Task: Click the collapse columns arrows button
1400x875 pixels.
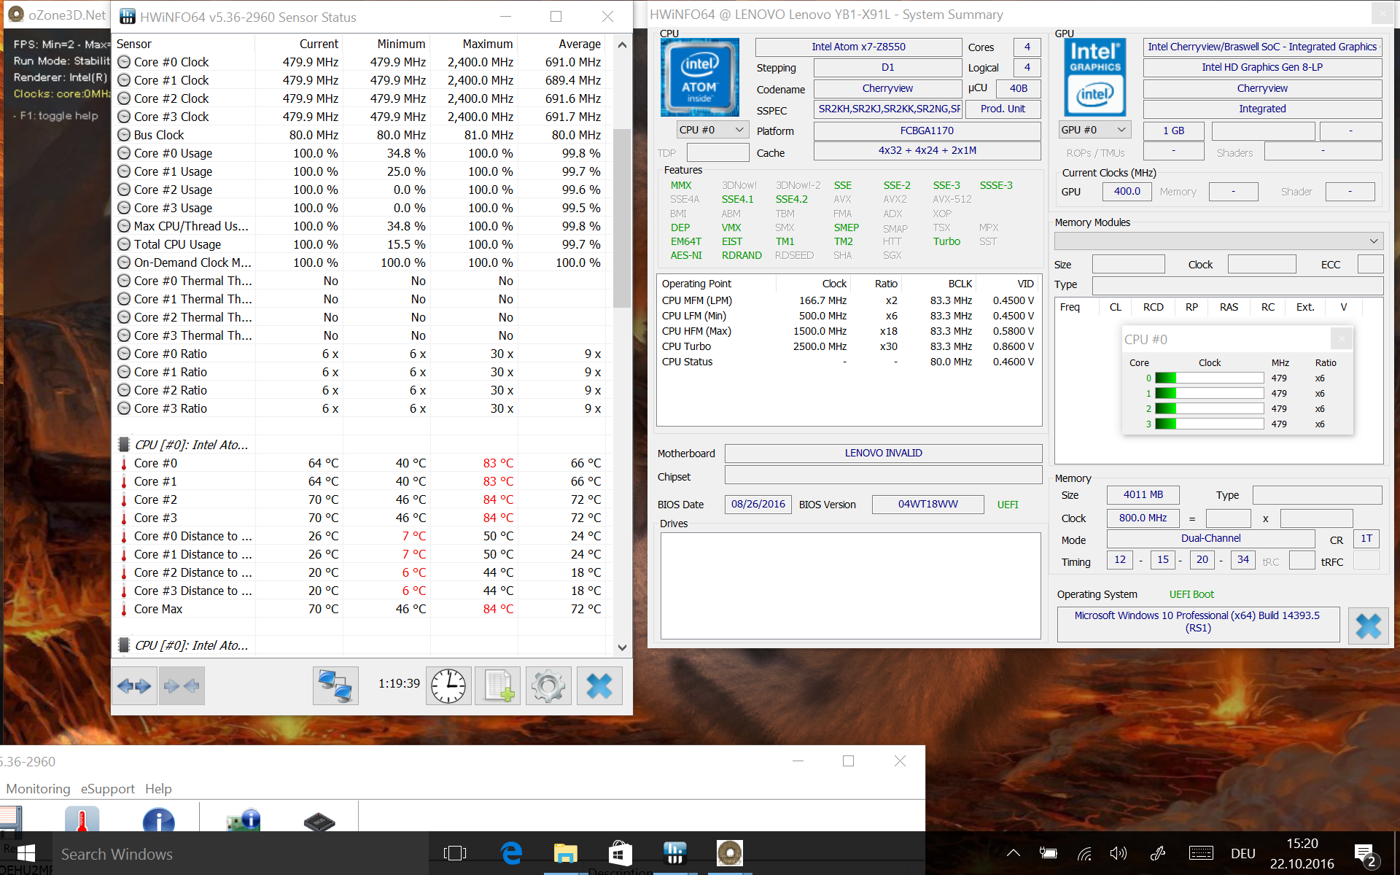Action: (182, 685)
